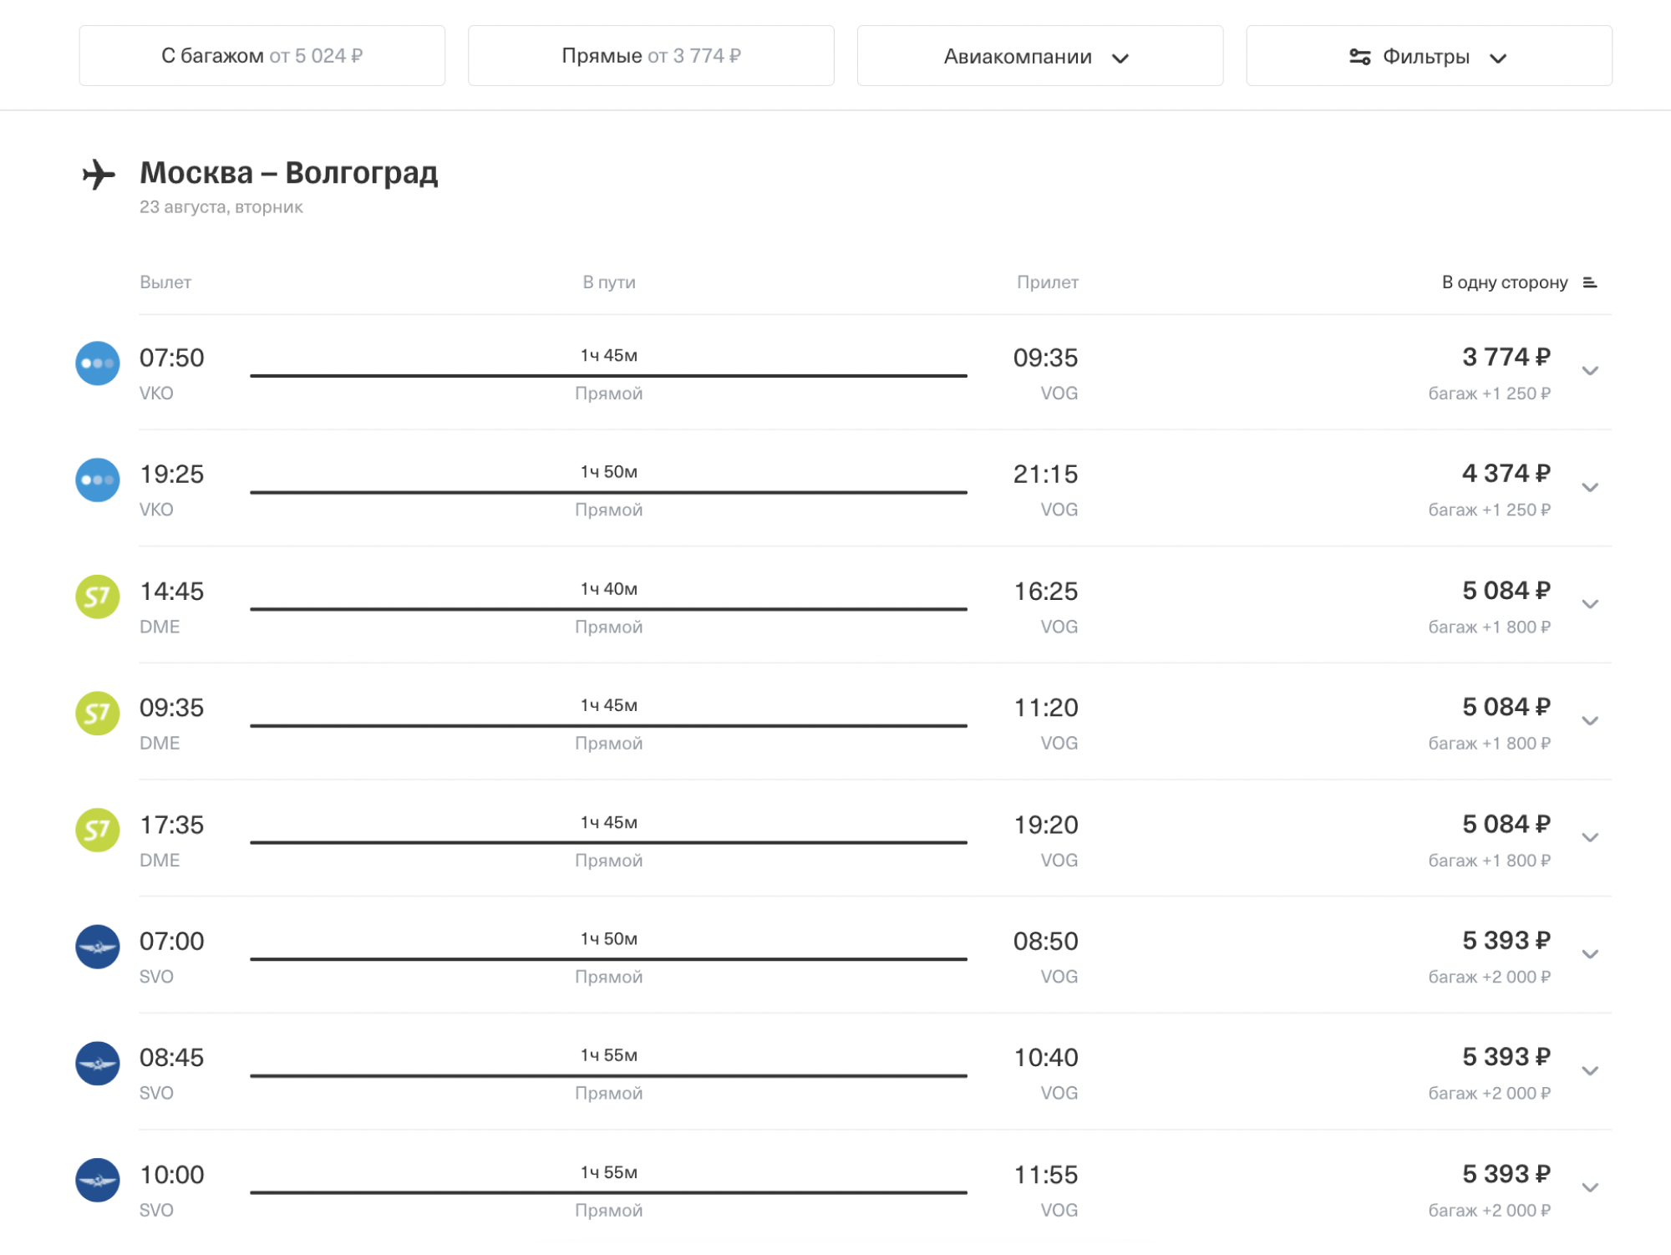Screen dimensions: 1671x1255
Task: Click the airplane icon next to Москва – Волгоград
Action: click(99, 175)
